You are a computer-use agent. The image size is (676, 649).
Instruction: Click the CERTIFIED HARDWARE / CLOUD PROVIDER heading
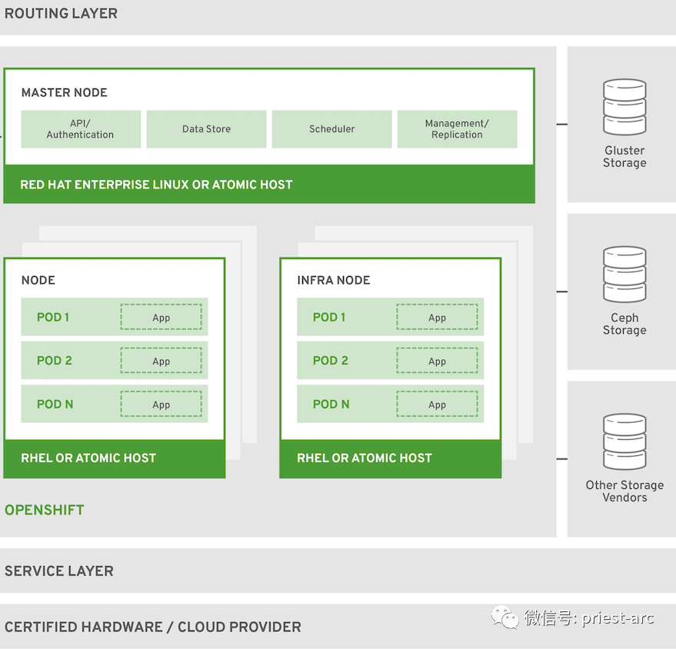pyautogui.click(x=152, y=627)
